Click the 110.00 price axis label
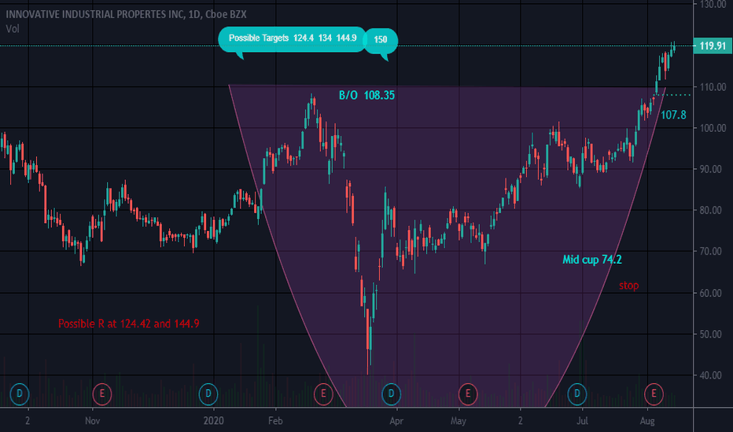 713,87
